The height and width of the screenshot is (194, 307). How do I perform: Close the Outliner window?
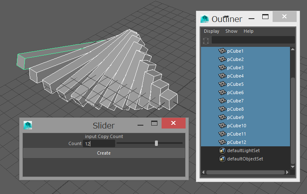[285, 17]
